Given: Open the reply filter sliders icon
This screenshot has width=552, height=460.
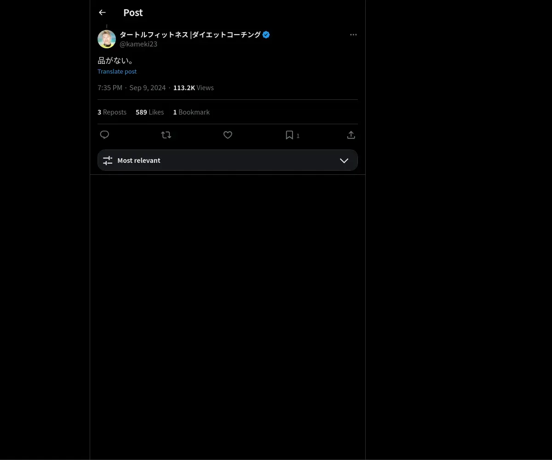Looking at the screenshot, I should pyautogui.click(x=108, y=161).
